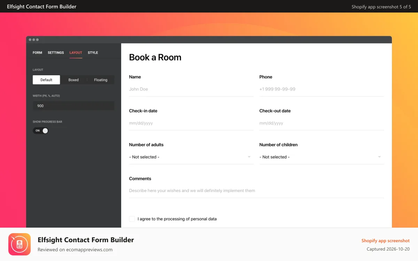Viewport: 418px width, 261px height.
Task: Open the Number of children dropdown
Action: click(x=322, y=157)
